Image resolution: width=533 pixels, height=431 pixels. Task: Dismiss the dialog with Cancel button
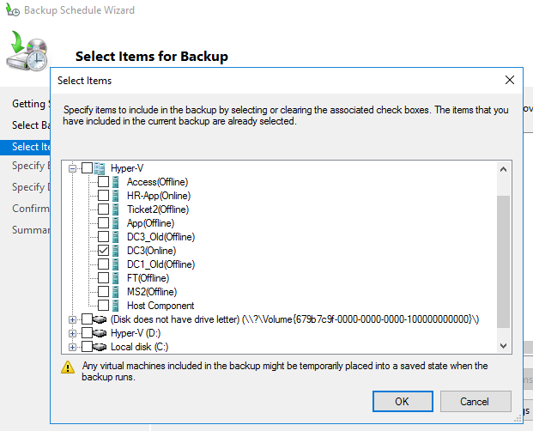click(x=475, y=402)
